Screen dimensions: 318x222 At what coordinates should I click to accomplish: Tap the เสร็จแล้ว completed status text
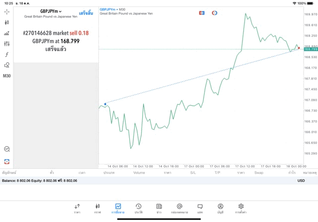click(x=56, y=49)
